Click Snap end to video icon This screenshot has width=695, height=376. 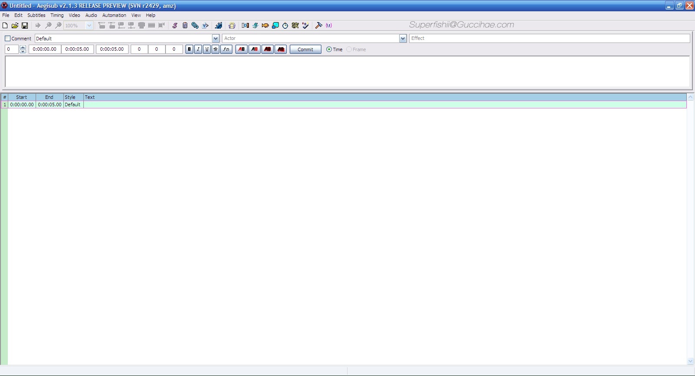coord(131,26)
